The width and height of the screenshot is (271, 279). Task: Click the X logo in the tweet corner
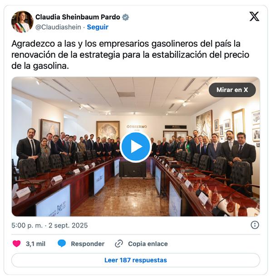point(254,16)
